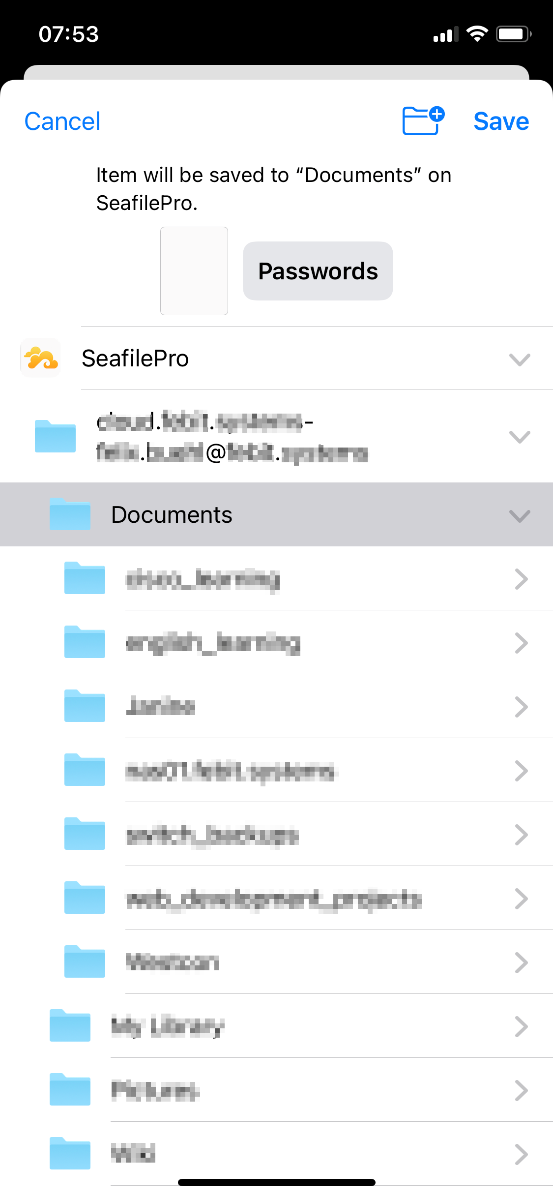
Task: Tap the new folder creation icon
Action: click(423, 120)
